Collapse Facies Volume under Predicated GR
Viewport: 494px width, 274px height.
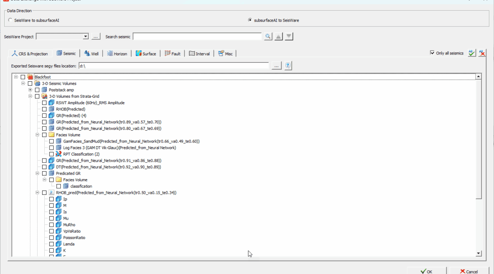tap(44, 180)
